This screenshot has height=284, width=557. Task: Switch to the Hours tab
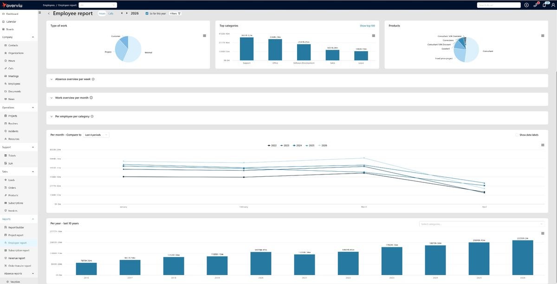click(x=102, y=13)
